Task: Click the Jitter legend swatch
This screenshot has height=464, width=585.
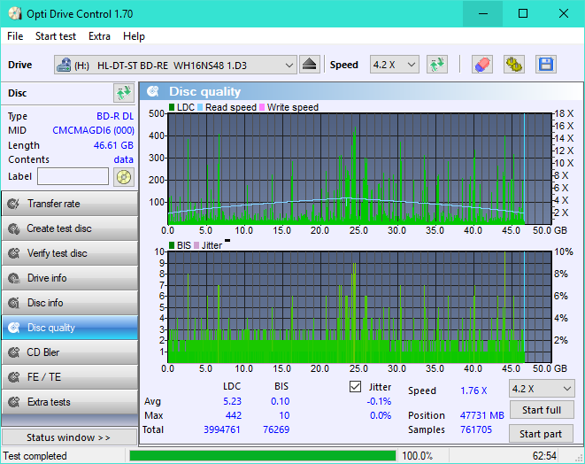Action: tap(196, 245)
